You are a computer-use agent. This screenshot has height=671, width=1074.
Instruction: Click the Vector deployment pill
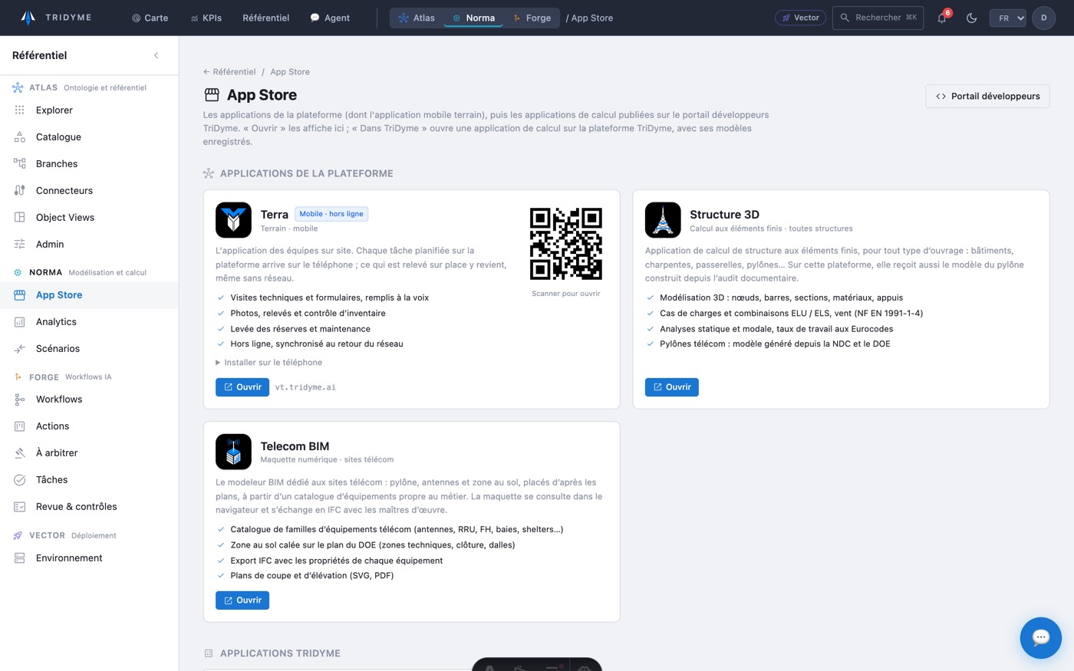click(800, 18)
